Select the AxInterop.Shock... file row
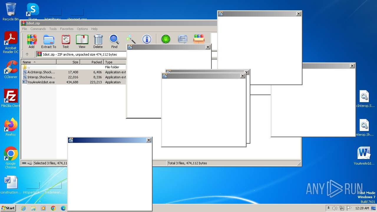 [x=74, y=72]
